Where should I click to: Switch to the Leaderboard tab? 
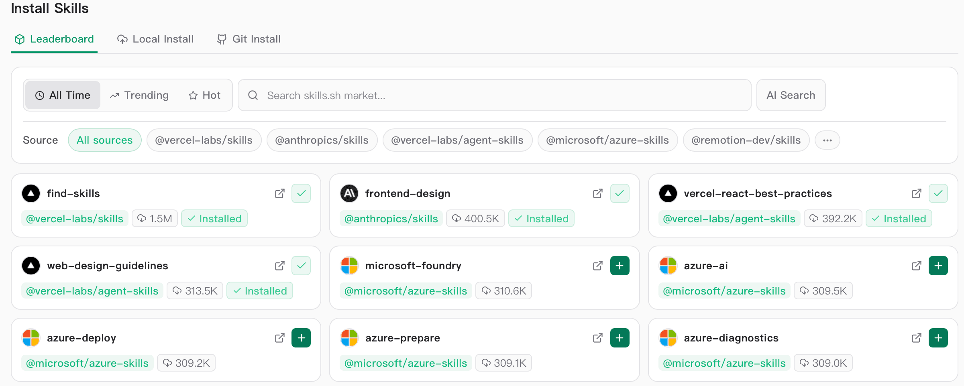click(x=54, y=39)
